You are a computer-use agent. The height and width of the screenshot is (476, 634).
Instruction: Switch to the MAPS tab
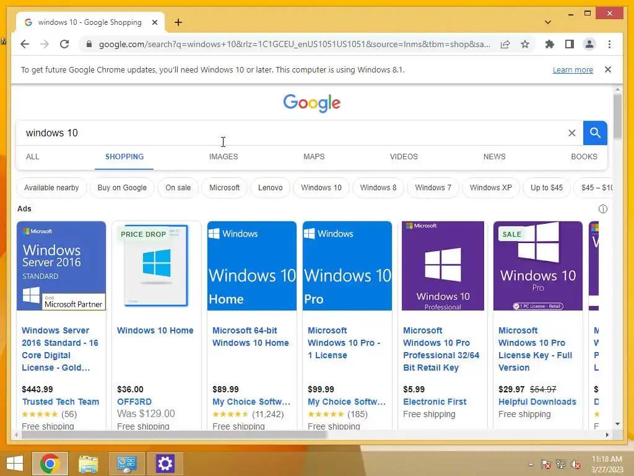click(314, 157)
